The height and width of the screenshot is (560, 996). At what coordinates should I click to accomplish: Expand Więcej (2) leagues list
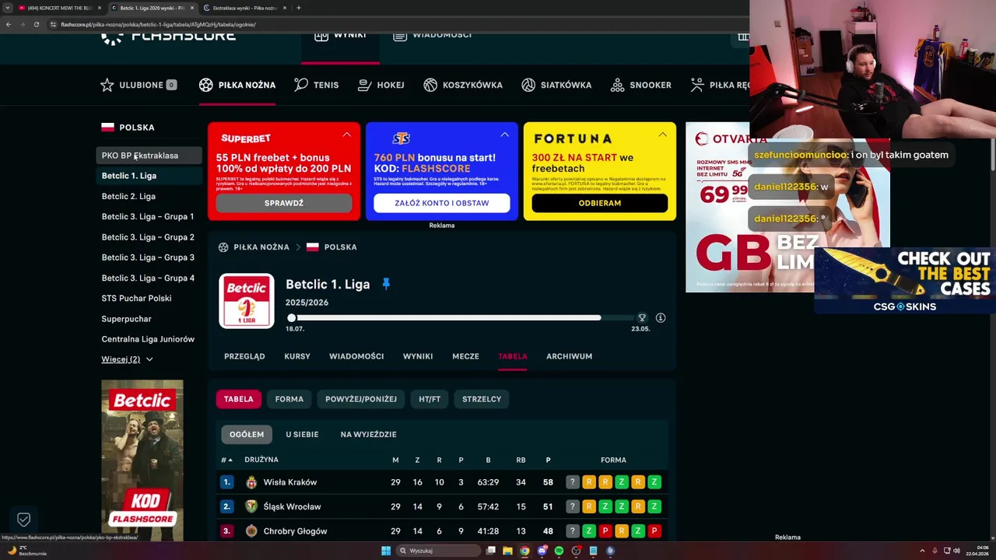[x=127, y=359]
